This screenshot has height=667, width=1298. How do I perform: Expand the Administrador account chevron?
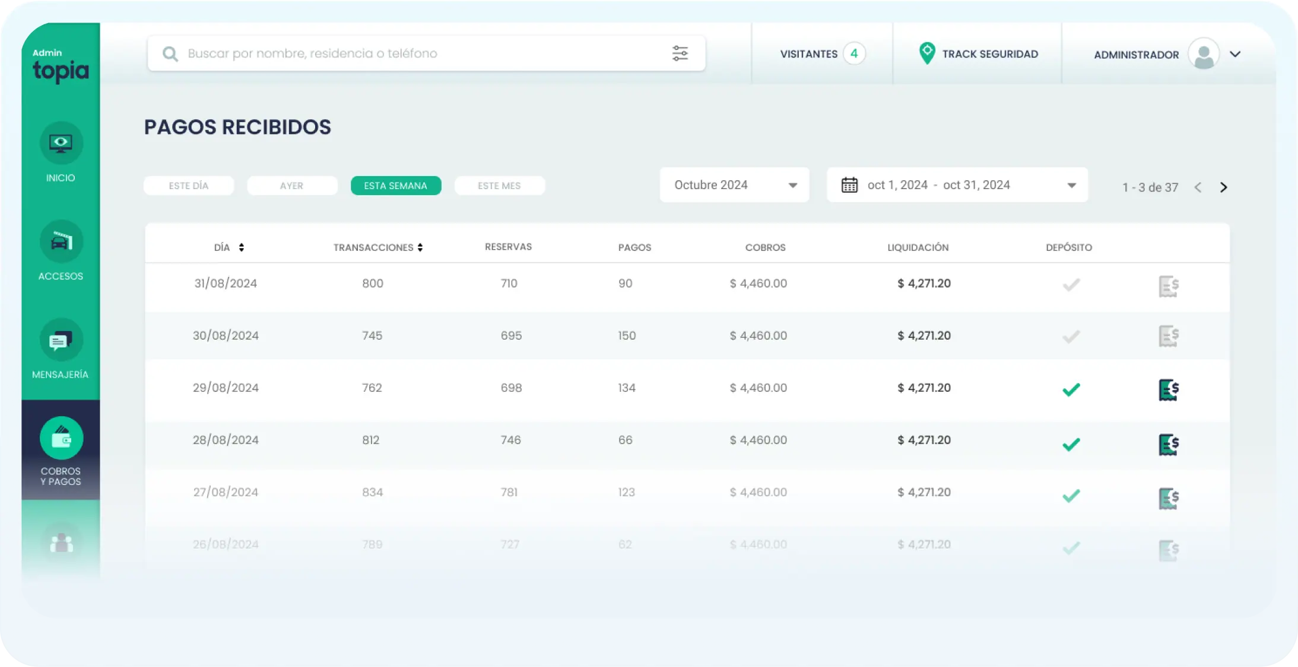(1235, 54)
